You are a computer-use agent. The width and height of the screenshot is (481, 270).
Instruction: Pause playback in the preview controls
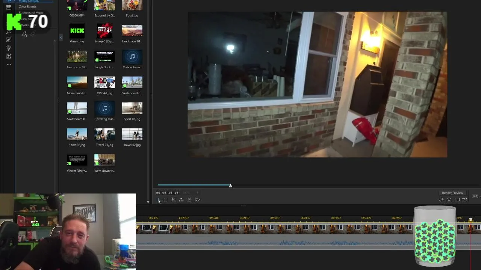158,199
